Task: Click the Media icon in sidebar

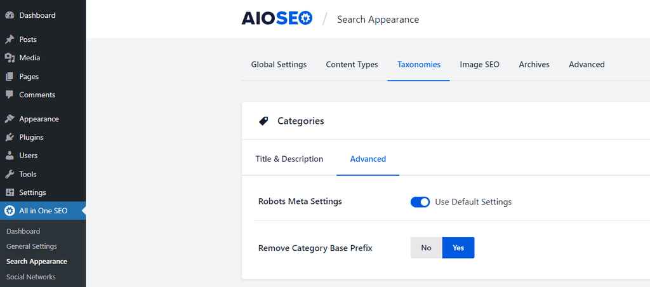Action: (10, 58)
